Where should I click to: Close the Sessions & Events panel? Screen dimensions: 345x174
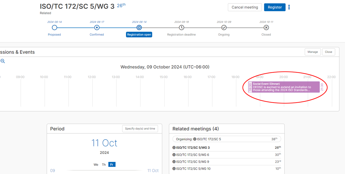pyautogui.click(x=328, y=52)
